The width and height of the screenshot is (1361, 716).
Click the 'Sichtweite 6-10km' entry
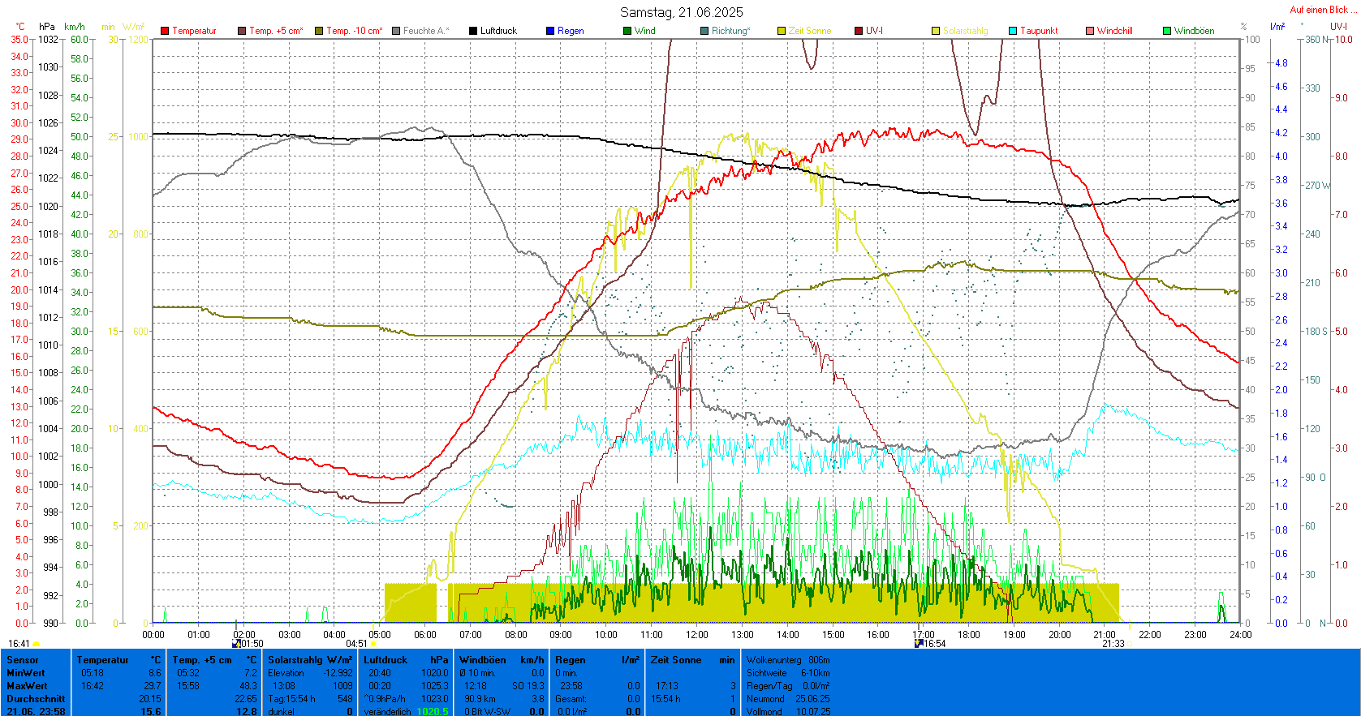click(788, 673)
